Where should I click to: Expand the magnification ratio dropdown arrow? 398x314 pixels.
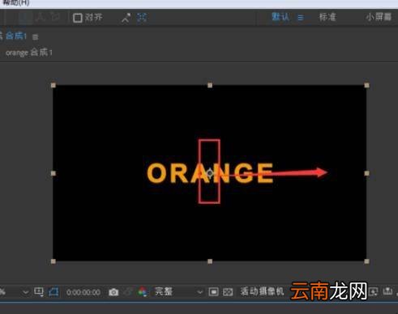pos(25,292)
